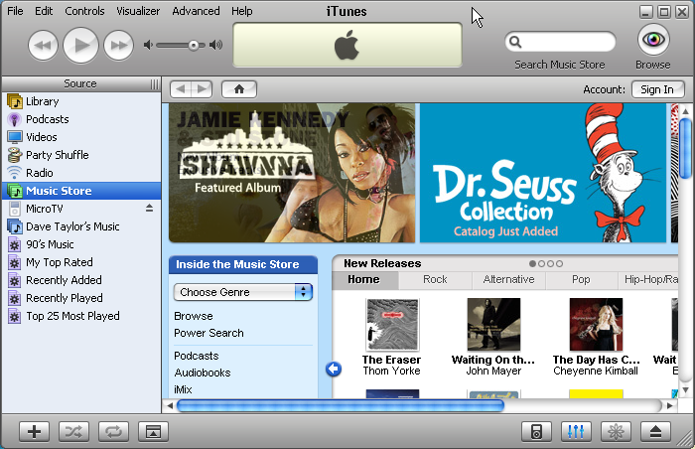The width and height of the screenshot is (695, 449).
Task: Open Party Shuffle source
Action: point(81,155)
